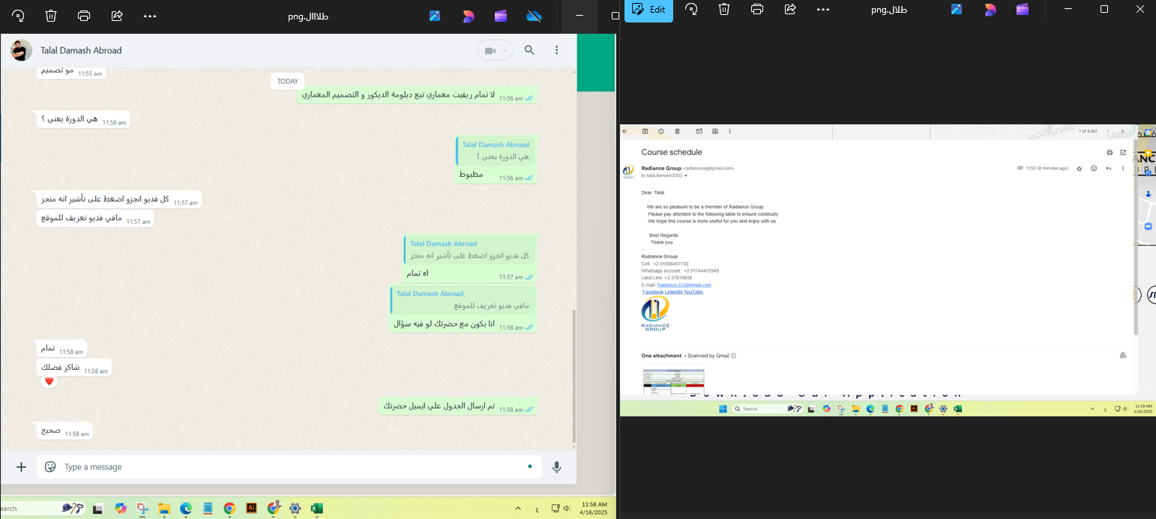
Task: Click the red heart reaction under the message
Action: click(49, 382)
